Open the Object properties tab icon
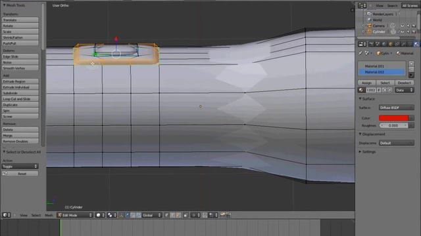The height and width of the screenshot is (236, 421). [x=391, y=44]
